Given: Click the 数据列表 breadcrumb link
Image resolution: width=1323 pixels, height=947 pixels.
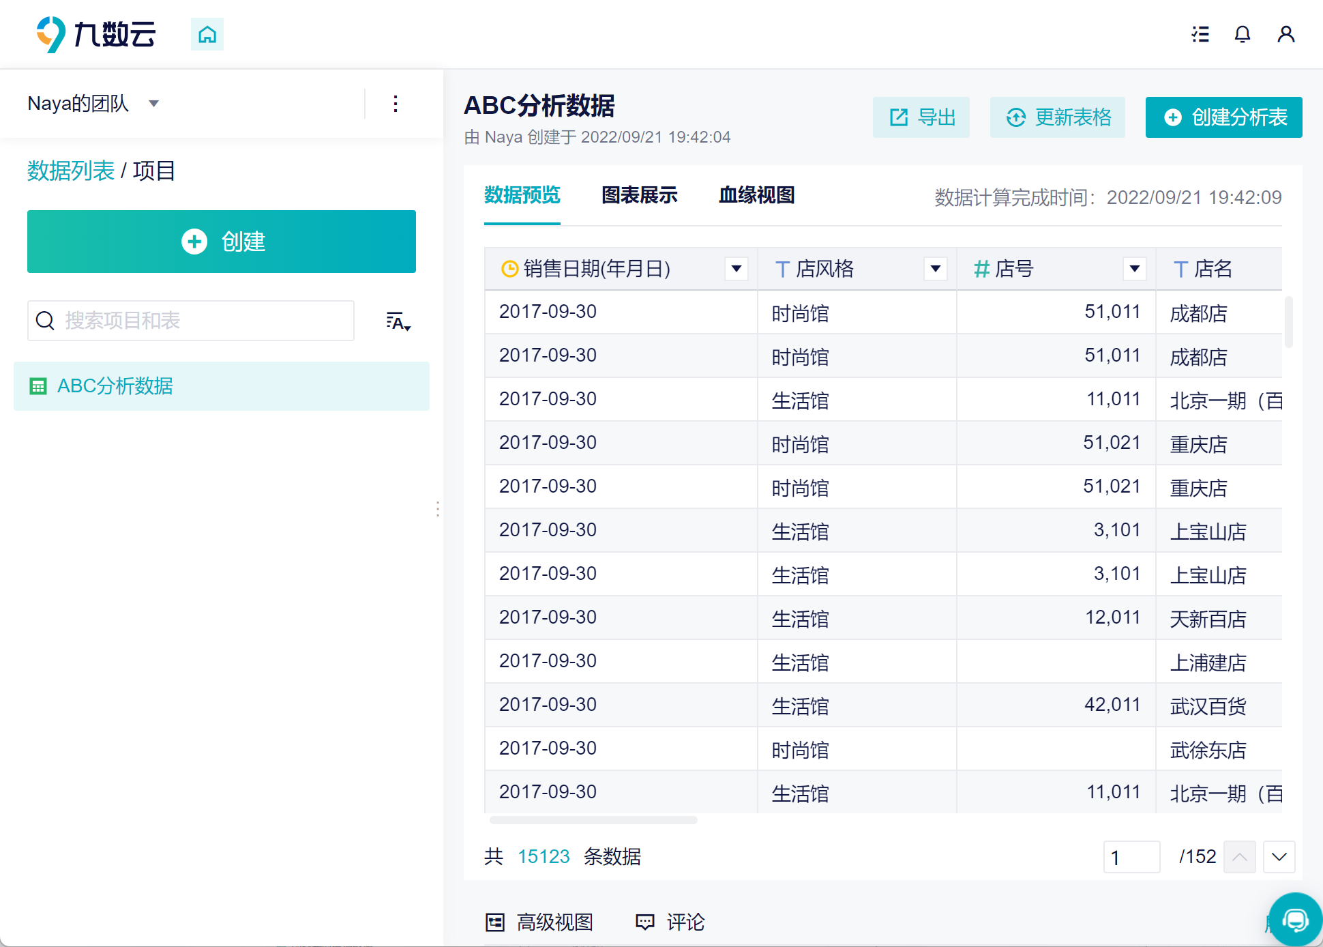Looking at the screenshot, I should [x=71, y=171].
